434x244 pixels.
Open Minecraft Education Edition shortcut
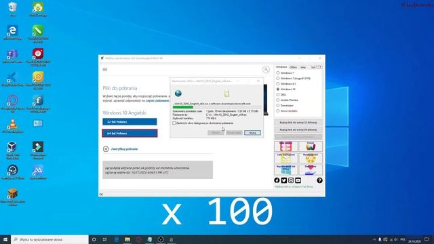pyautogui.click(x=12, y=197)
